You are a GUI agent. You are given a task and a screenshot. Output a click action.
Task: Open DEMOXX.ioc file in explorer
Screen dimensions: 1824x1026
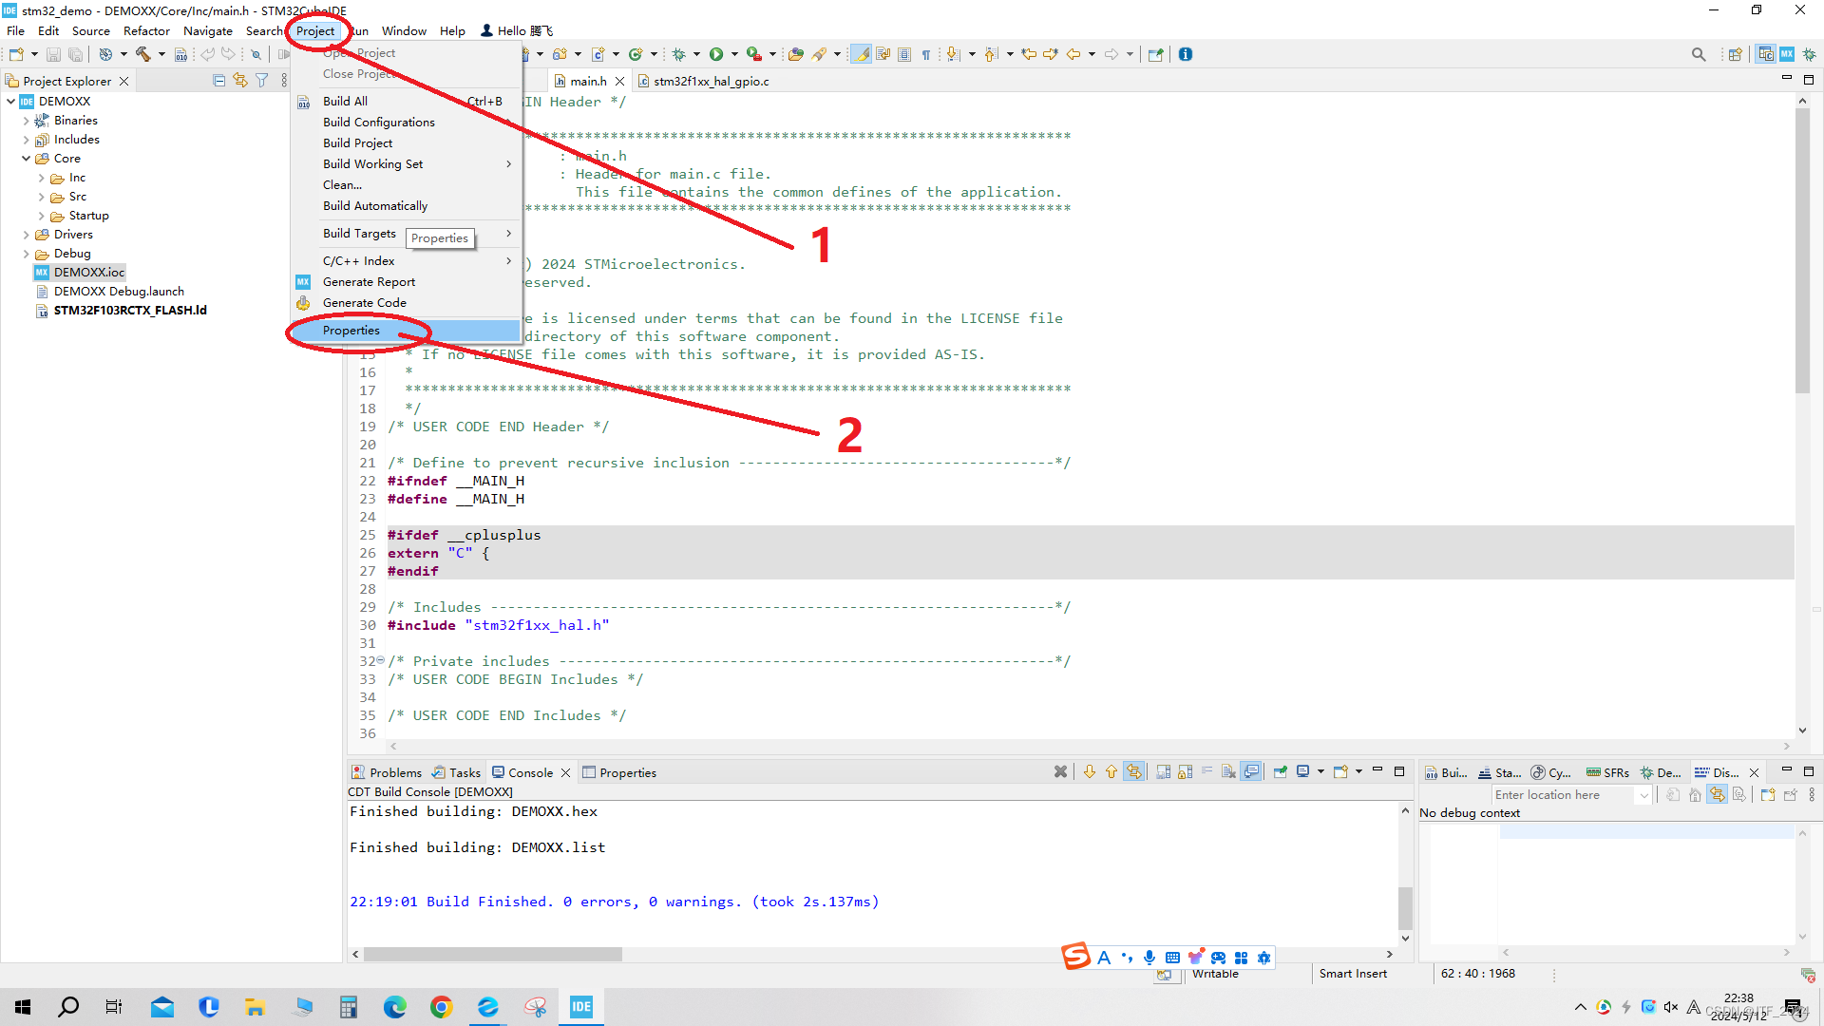pyautogui.click(x=89, y=273)
